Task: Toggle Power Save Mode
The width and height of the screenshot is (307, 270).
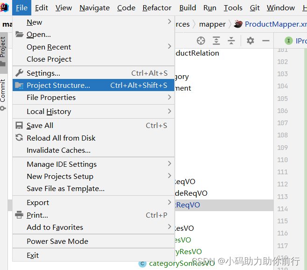Action: pos(93,241)
